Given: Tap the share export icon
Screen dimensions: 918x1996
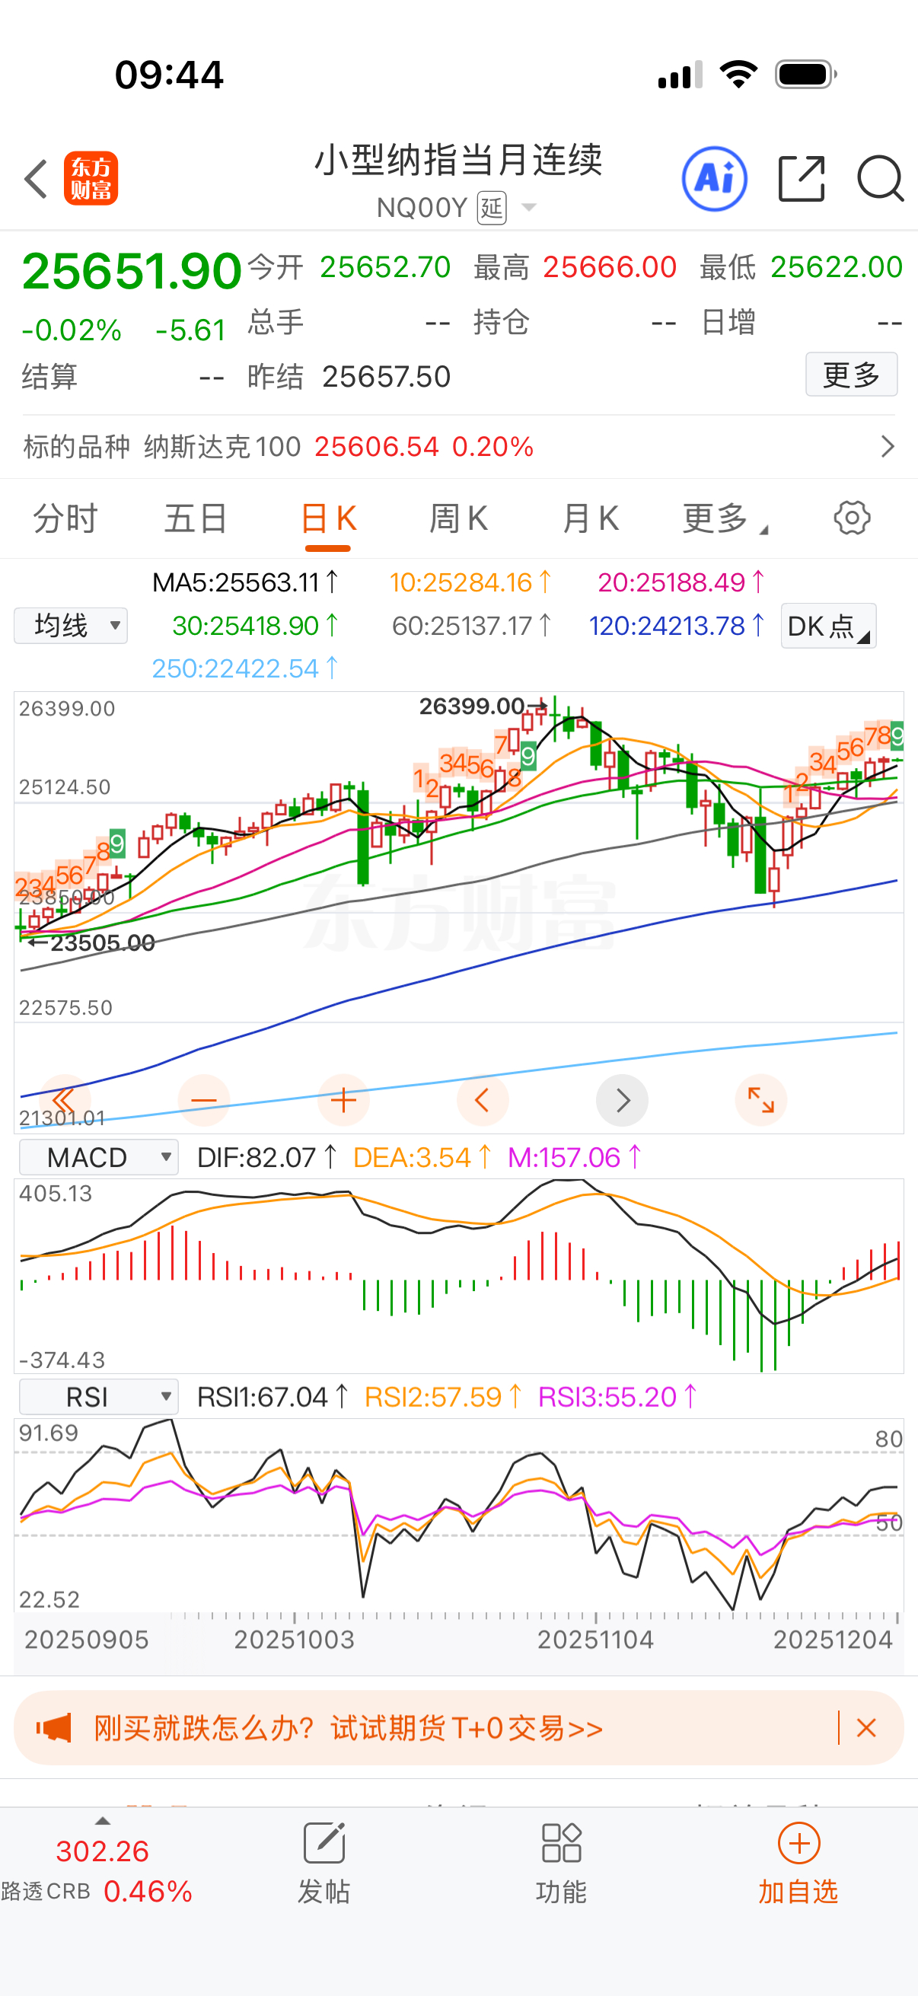Looking at the screenshot, I should 801,179.
